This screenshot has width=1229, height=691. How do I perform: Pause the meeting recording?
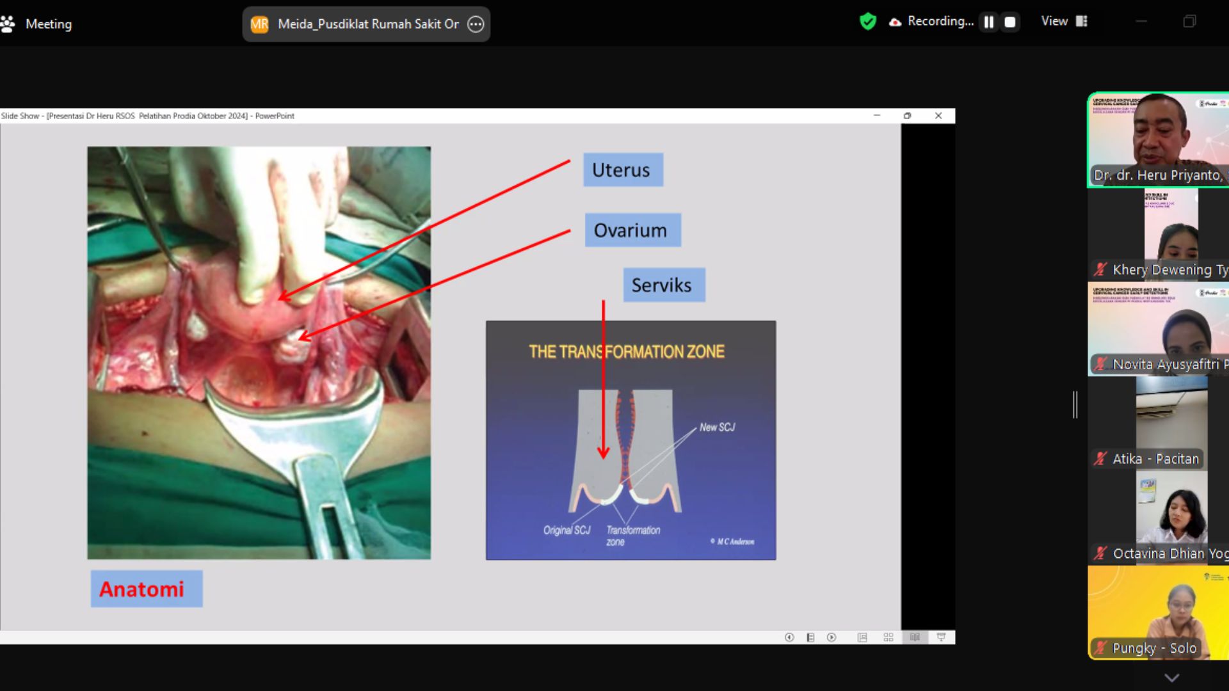tap(989, 22)
